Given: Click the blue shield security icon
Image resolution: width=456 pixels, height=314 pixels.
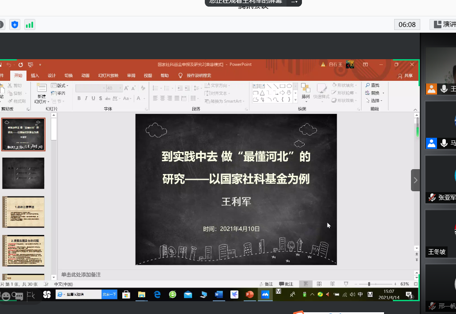Looking at the screenshot, I should tap(15, 25).
